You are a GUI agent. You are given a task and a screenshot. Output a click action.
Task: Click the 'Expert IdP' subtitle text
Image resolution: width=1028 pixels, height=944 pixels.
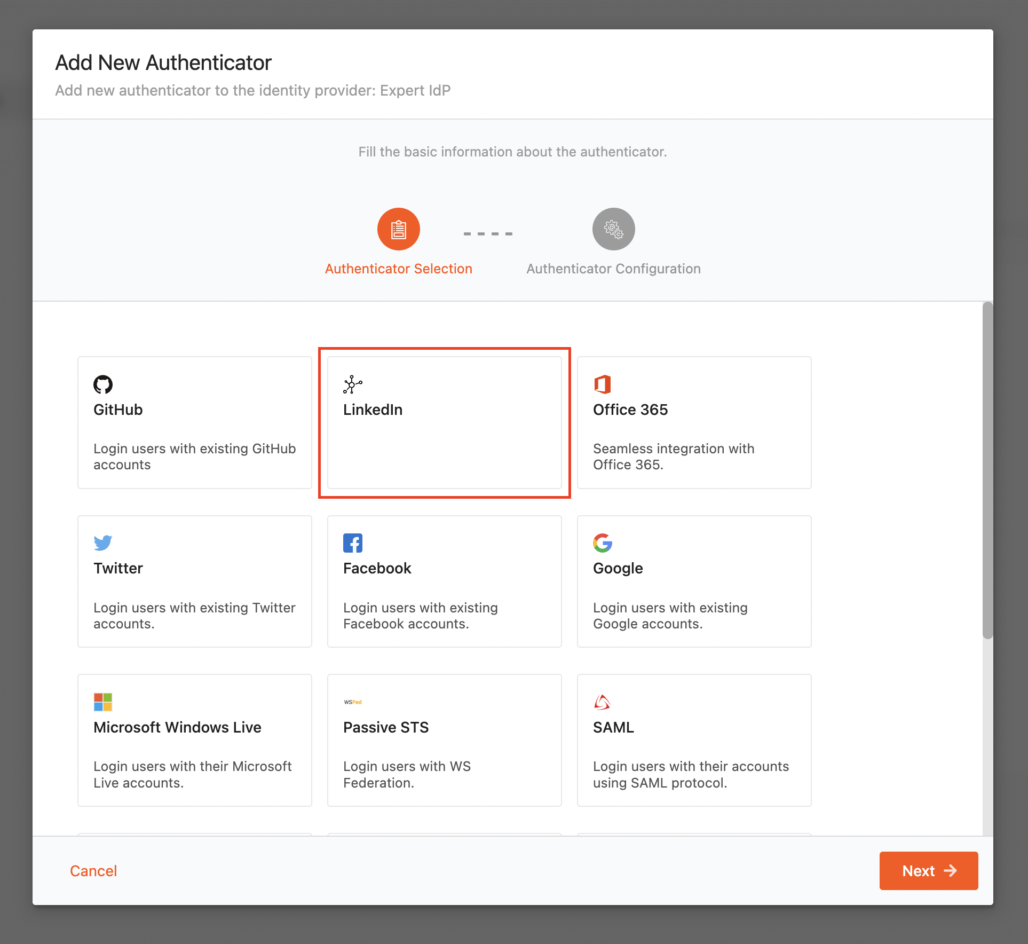(415, 90)
